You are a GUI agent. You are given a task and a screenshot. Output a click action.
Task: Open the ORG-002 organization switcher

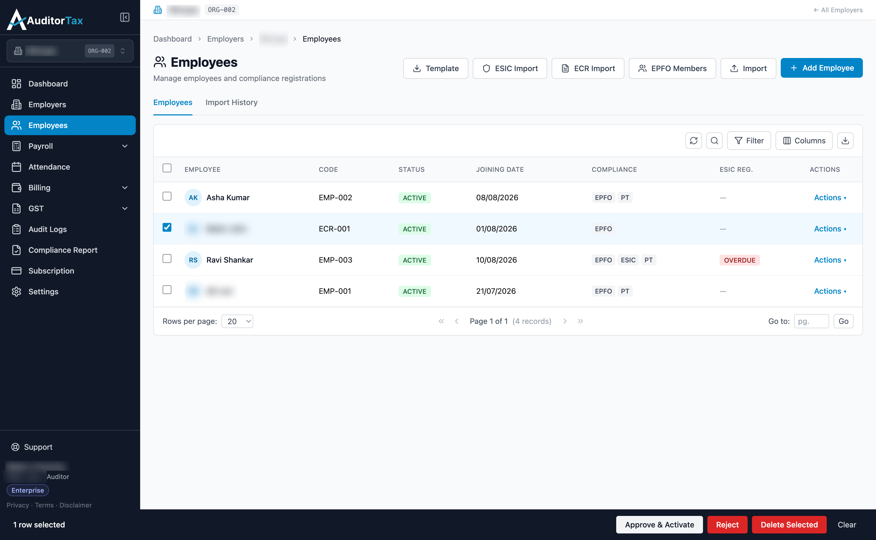(x=70, y=51)
